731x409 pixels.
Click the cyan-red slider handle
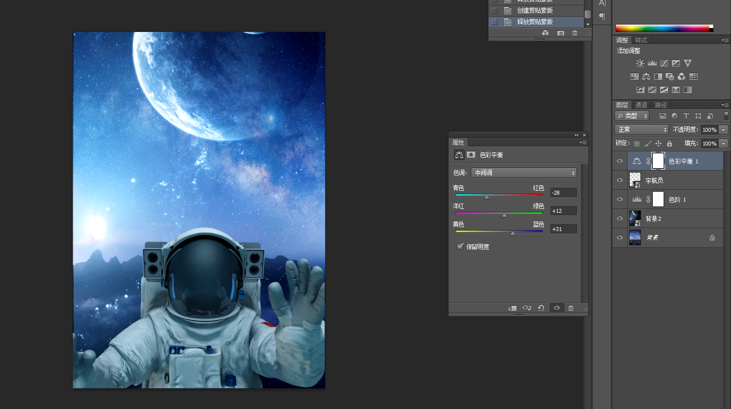[487, 197]
